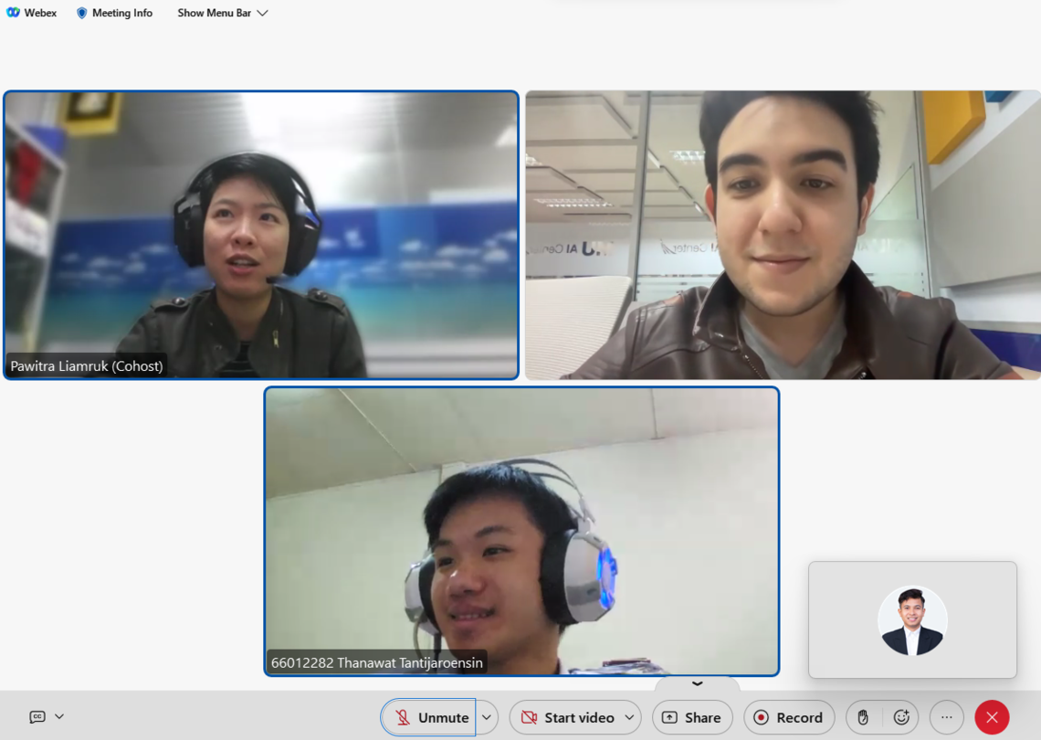The width and height of the screenshot is (1041, 740).
Task: Collapse the controls using the chevron above toolbar
Action: tap(697, 683)
